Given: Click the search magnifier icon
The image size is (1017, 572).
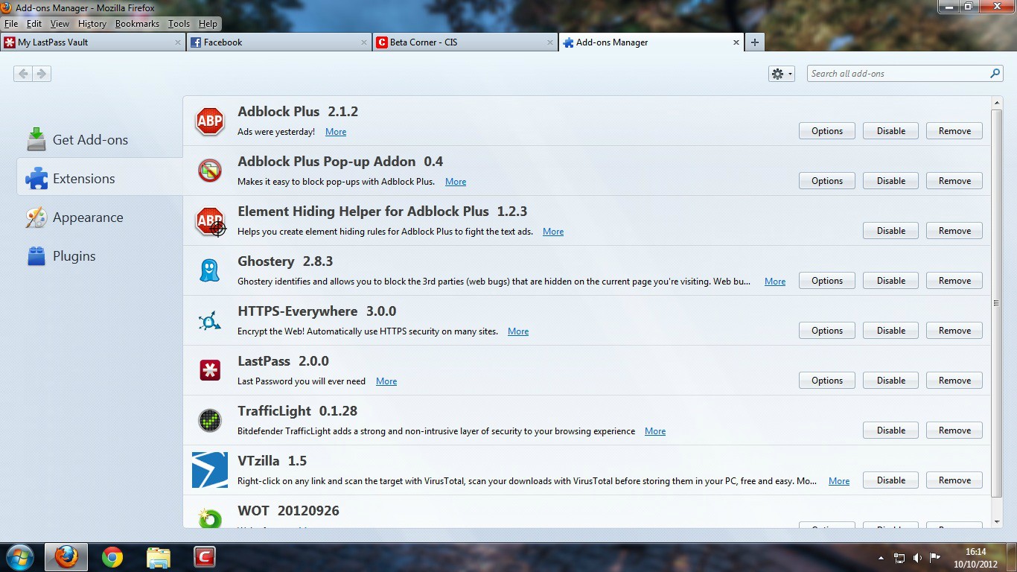Looking at the screenshot, I should pyautogui.click(x=995, y=73).
